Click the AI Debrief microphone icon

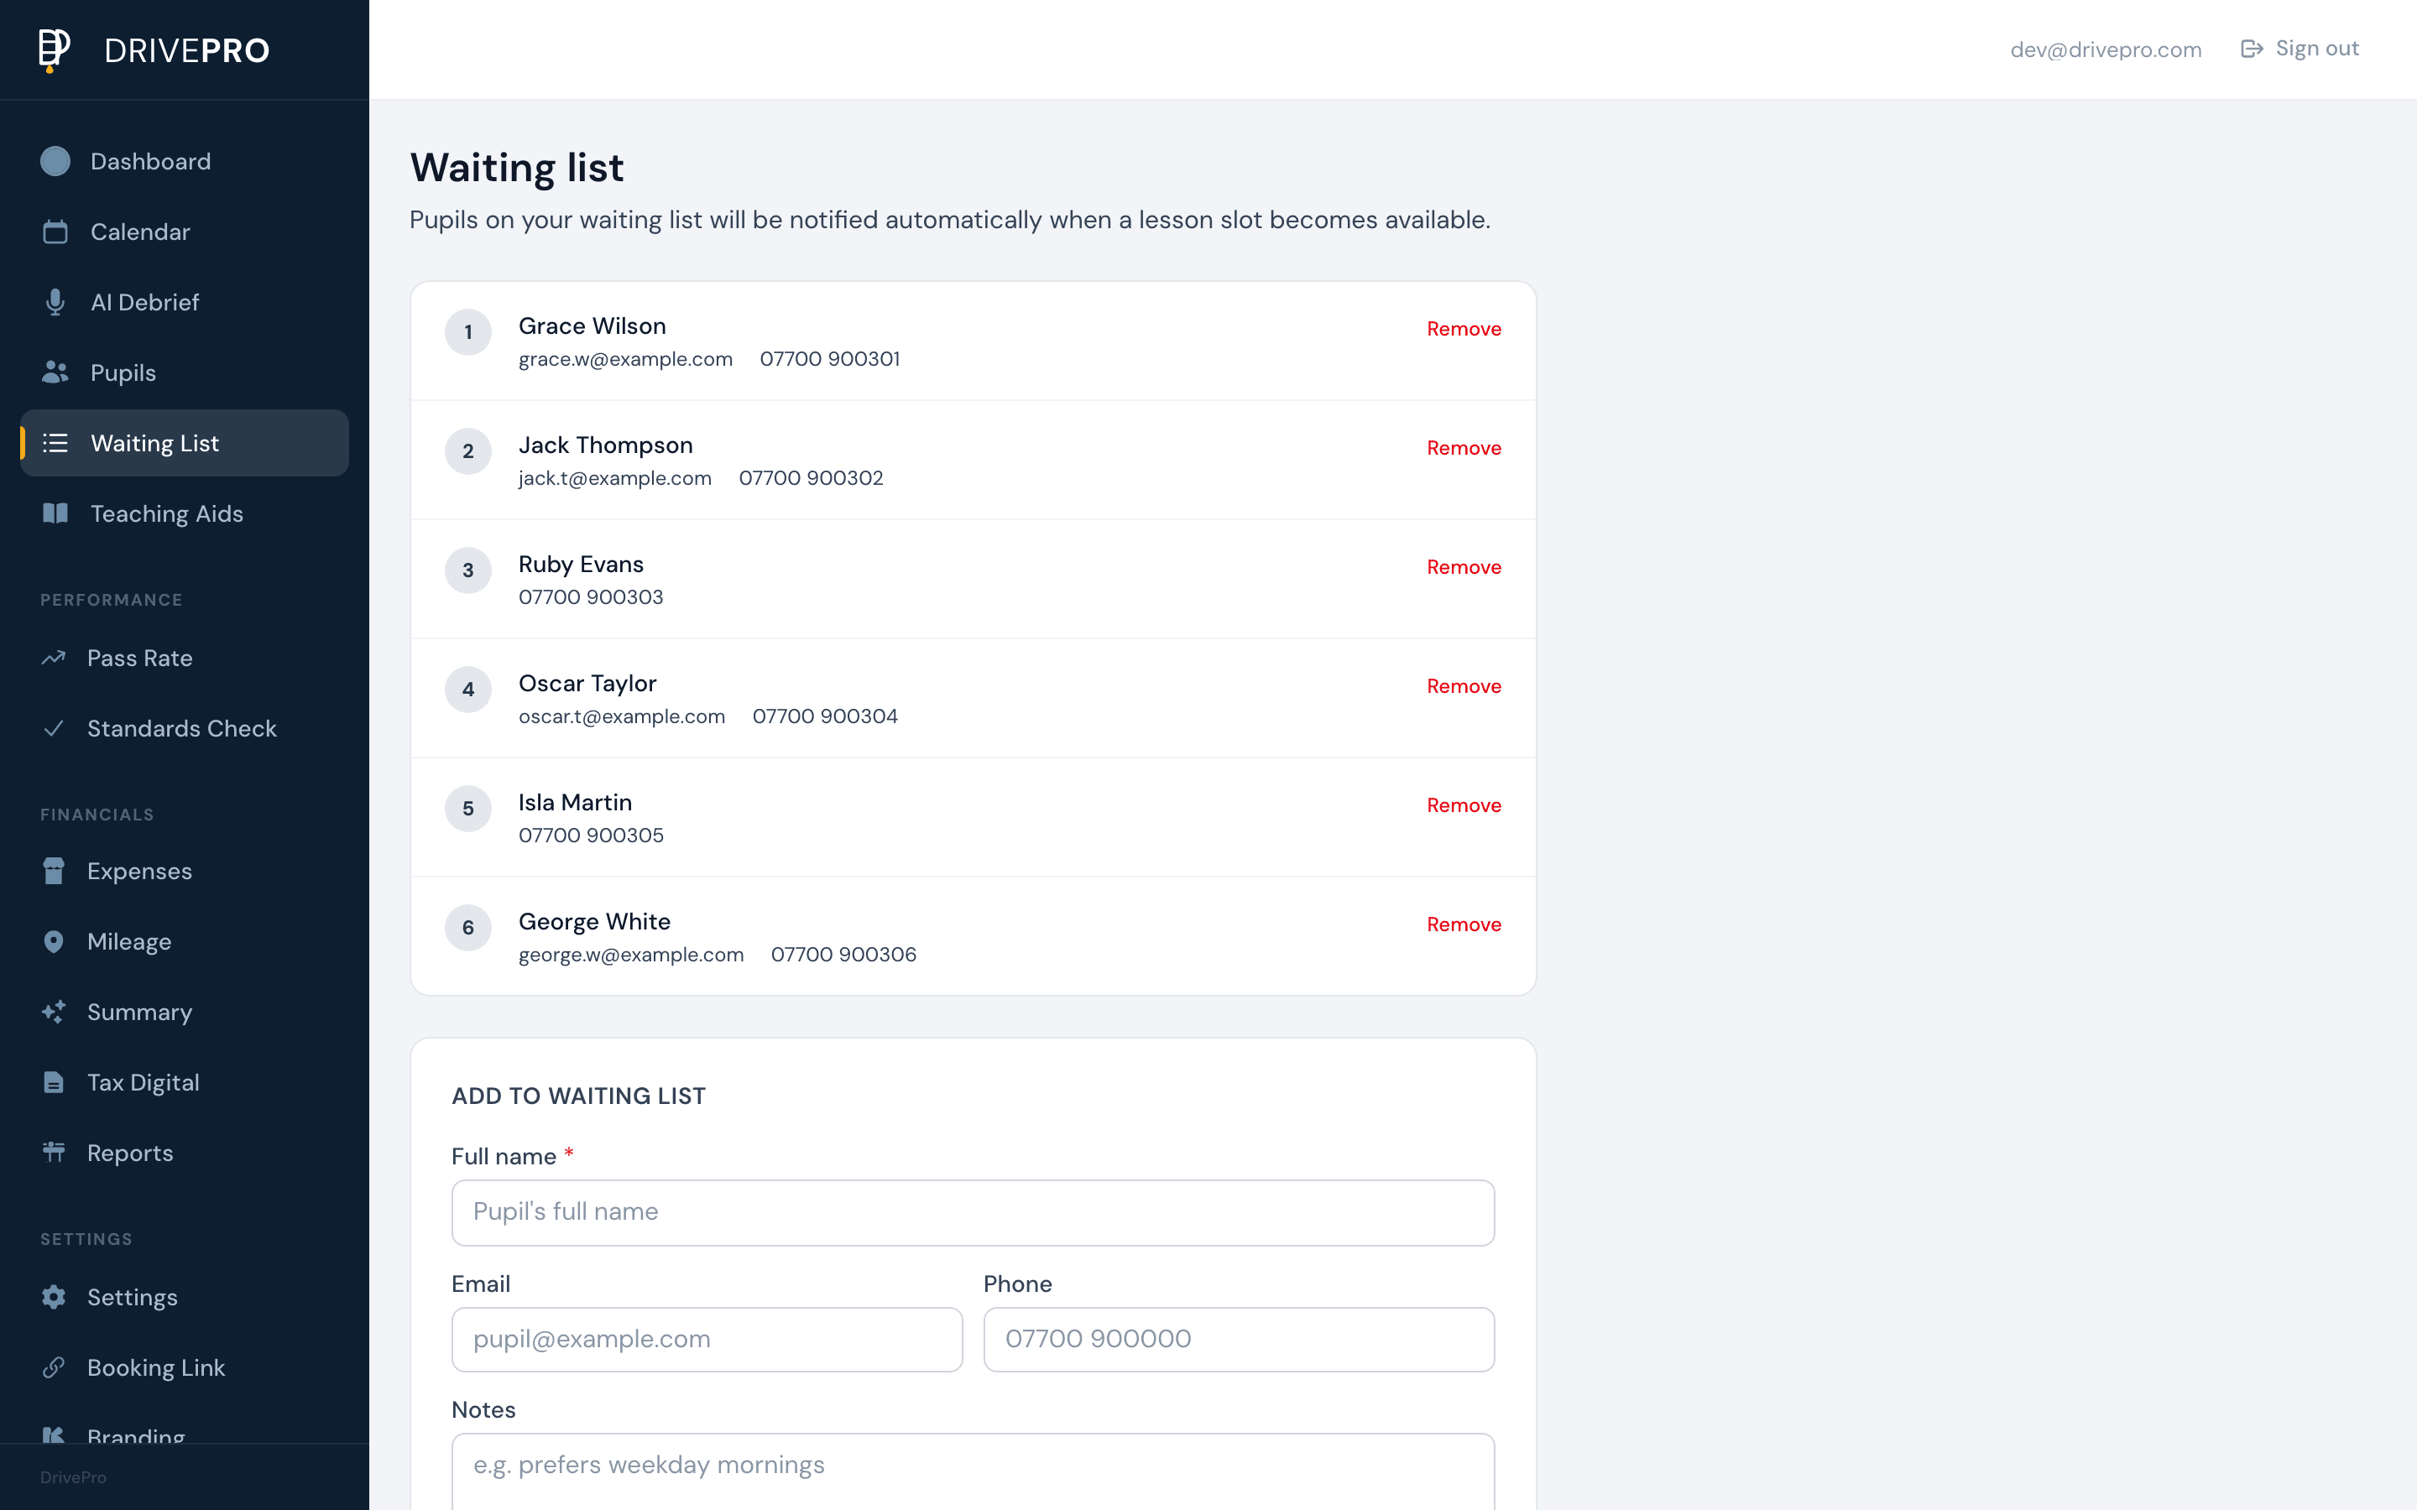(x=55, y=302)
